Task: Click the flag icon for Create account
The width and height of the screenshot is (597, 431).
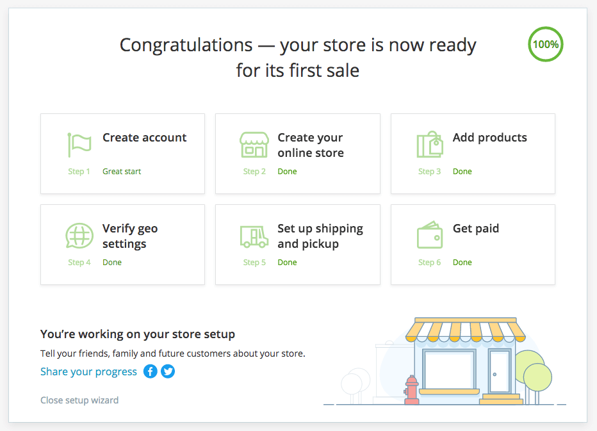Action: pyautogui.click(x=79, y=145)
